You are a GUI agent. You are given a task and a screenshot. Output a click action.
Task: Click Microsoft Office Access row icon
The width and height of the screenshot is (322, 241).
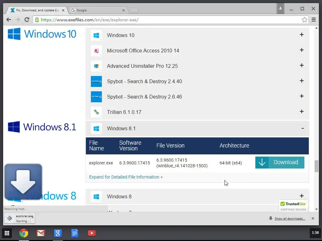pyautogui.click(x=96, y=51)
